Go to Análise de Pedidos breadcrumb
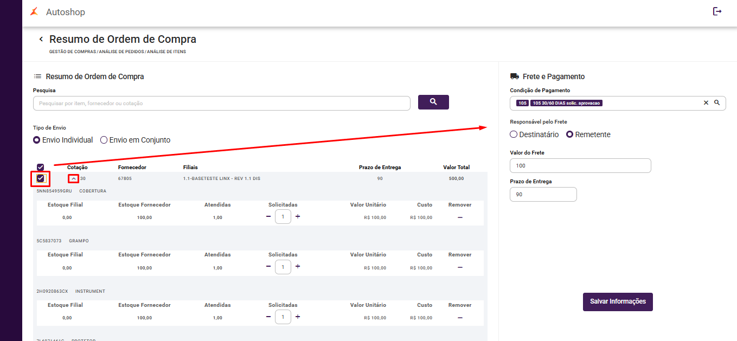Viewport: 737px width, 341px height. pyautogui.click(x=121, y=52)
